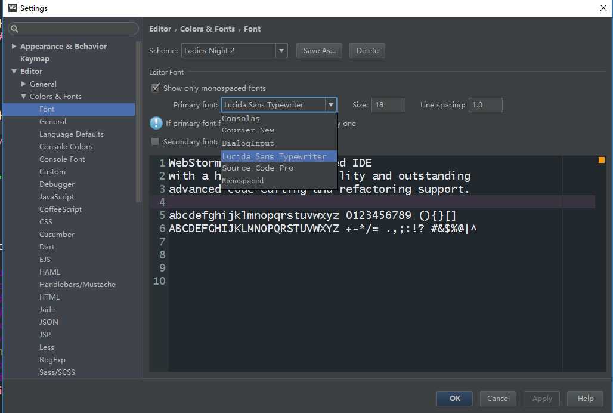Screen dimensions: 613x413
Task: Open CoffeeScript color settings
Action: [61, 209]
